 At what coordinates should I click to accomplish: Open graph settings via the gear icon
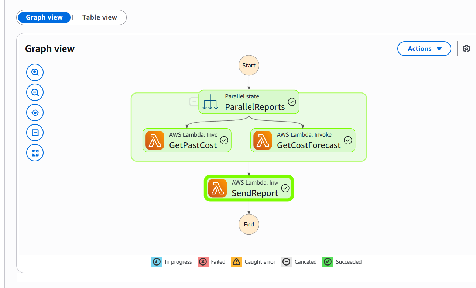466,49
